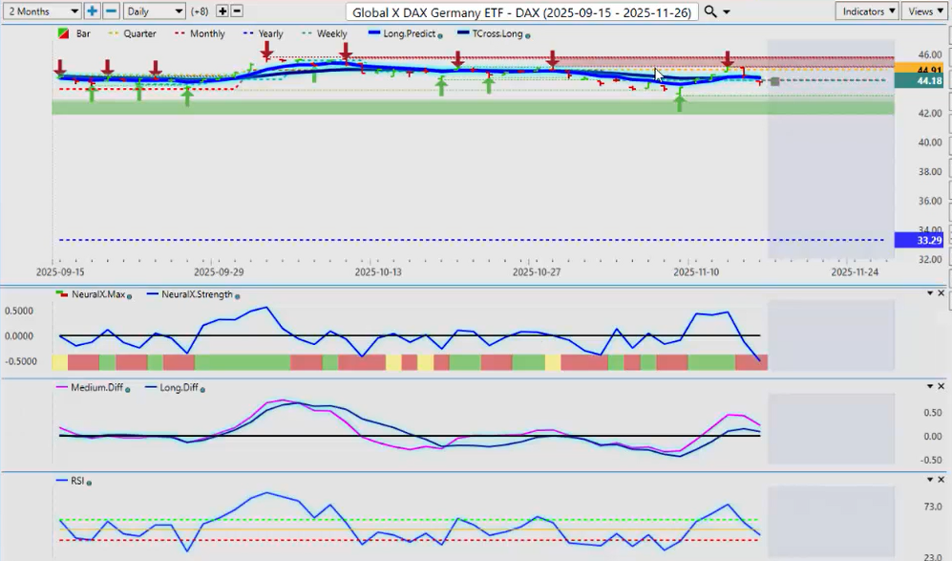Toggle the Long.Predict legend entry
This screenshot has width=952, height=561.
coord(410,34)
